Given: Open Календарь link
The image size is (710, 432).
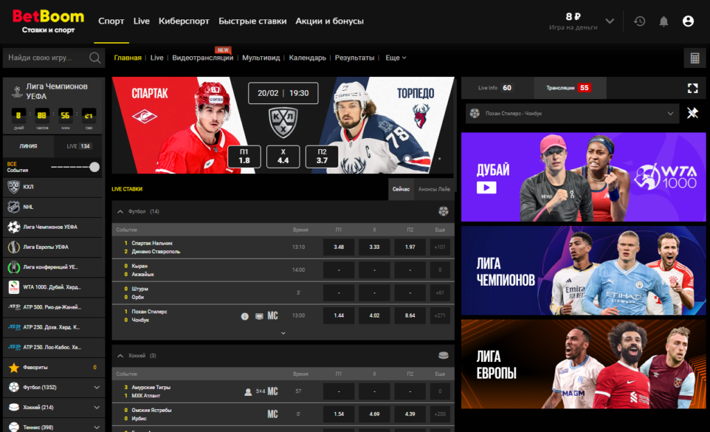Looking at the screenshot, I should coord(307,58).
